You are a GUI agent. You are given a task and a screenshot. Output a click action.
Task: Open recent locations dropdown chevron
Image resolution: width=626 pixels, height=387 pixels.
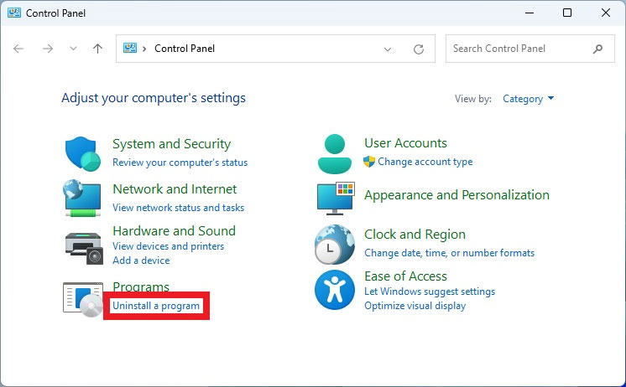(x=73, y=49)
